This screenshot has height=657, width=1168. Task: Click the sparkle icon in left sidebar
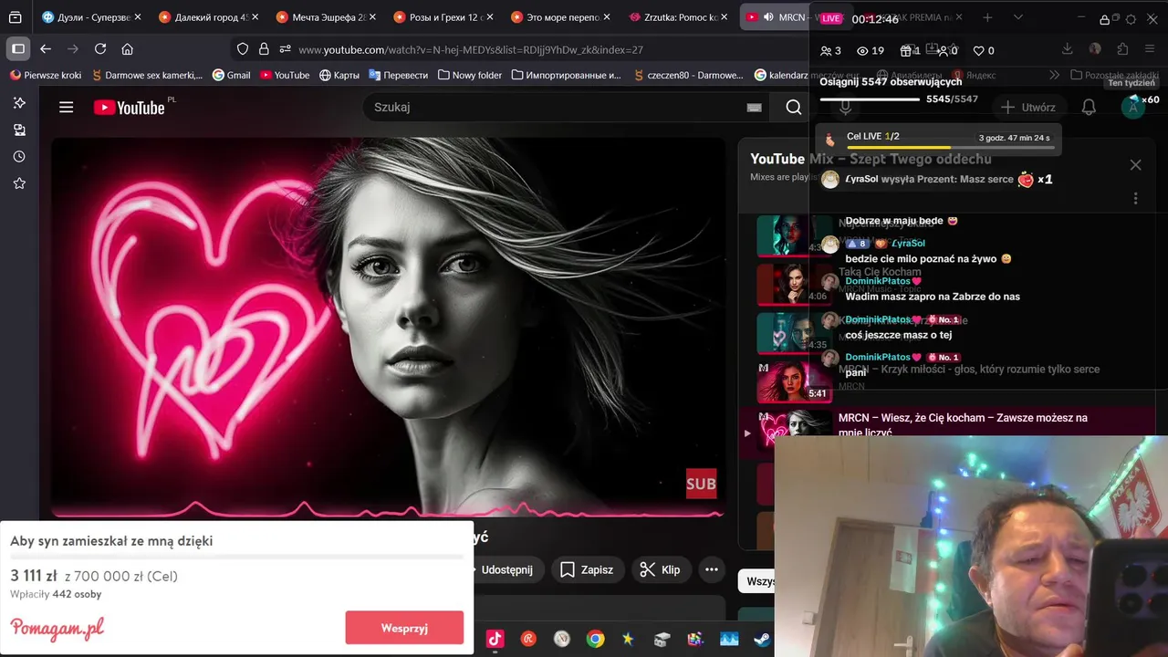19,103
